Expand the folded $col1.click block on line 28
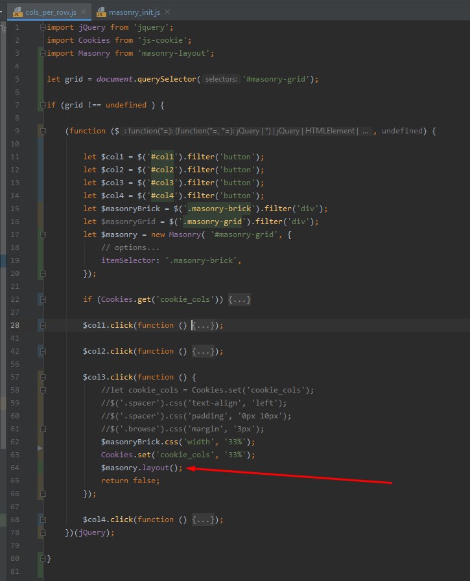 (x=43, y=325)
